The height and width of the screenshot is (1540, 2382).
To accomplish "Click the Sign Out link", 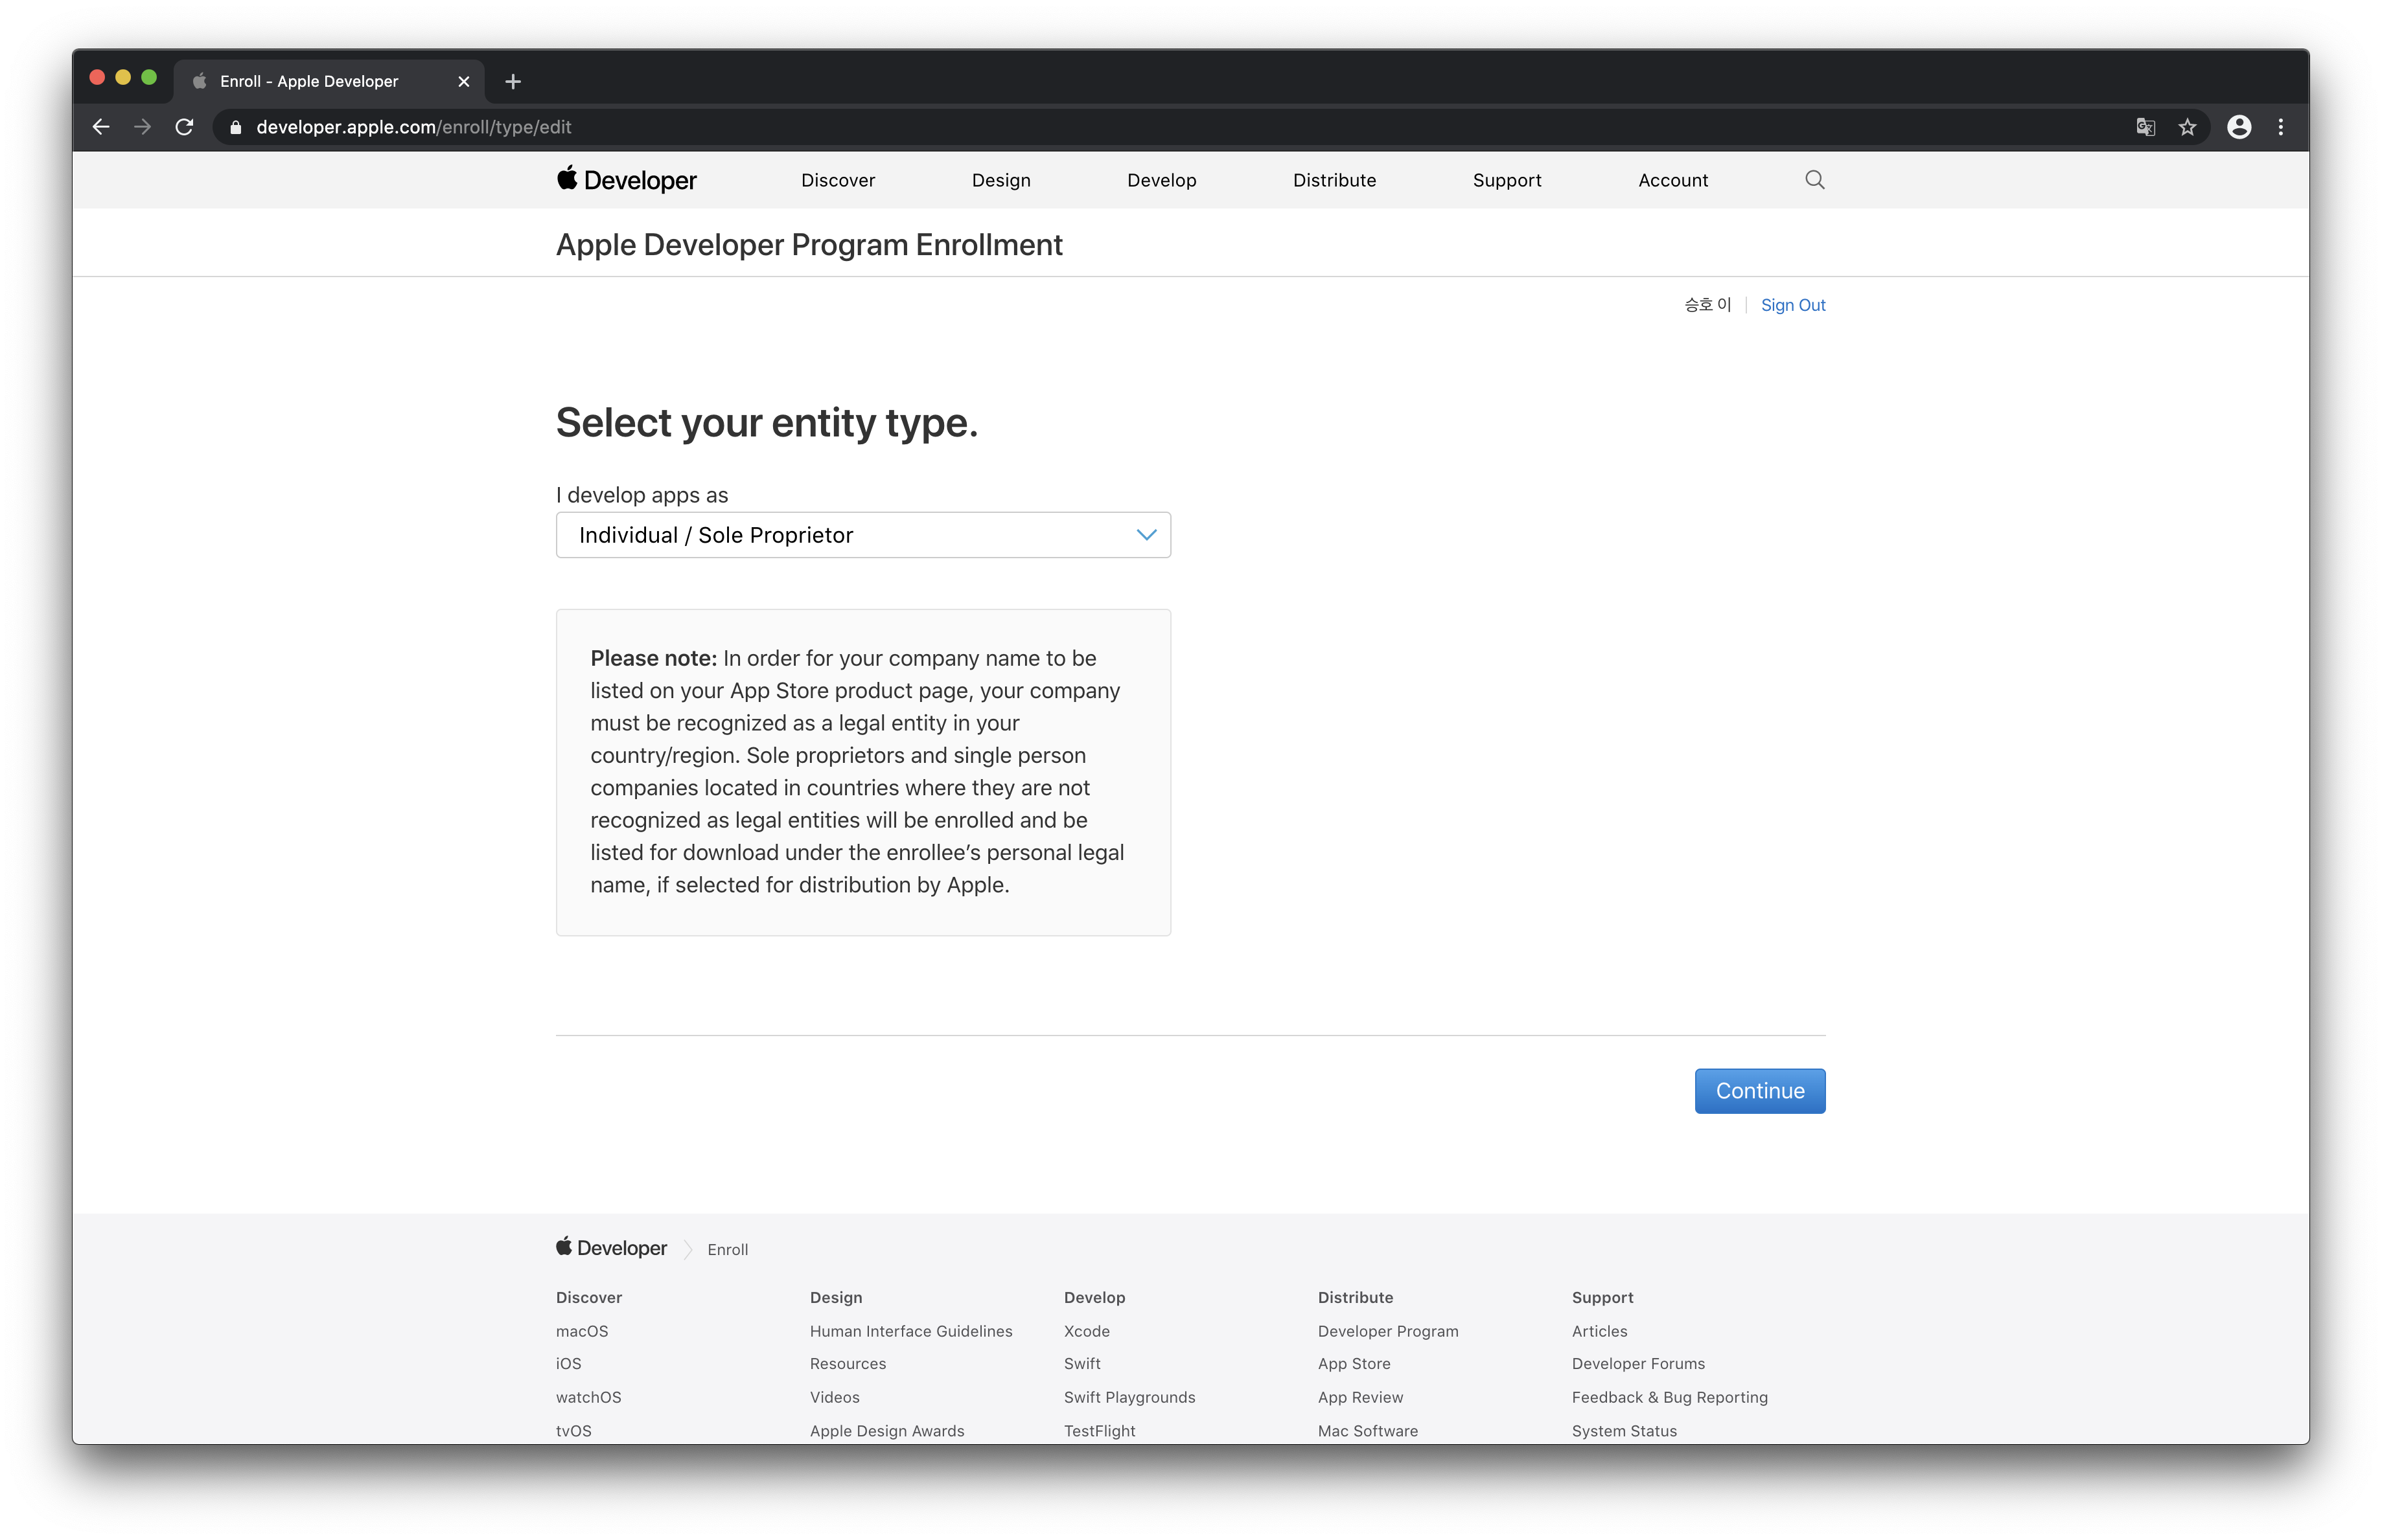I will coord(1792,305).
